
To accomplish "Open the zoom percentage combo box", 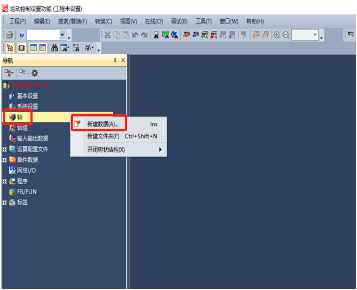I will [x=305, y=35].
